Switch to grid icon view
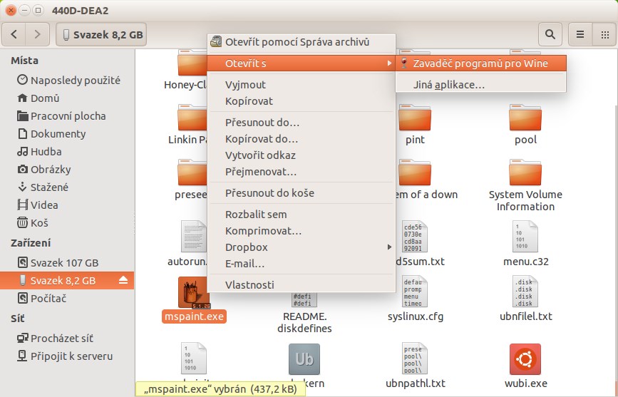618x397 pixels. (x=605, y=34)
